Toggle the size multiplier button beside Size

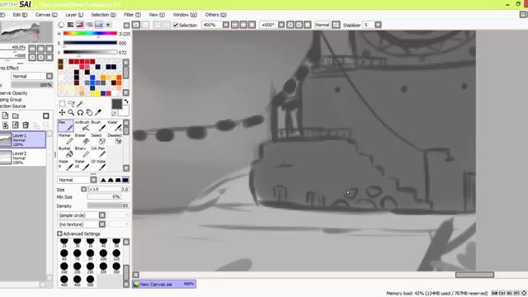point(84,189)
